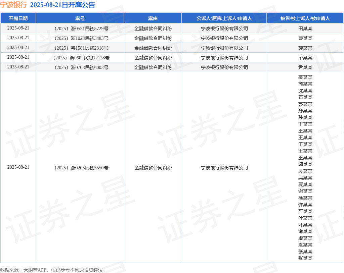Select the "案由" column header
Image resolution: width=344 pixels, height=273 pixels.
[153, 18]
